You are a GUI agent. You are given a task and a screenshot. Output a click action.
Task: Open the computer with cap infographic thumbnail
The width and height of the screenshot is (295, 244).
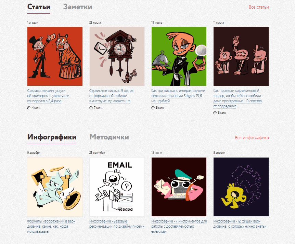(179, 187)
